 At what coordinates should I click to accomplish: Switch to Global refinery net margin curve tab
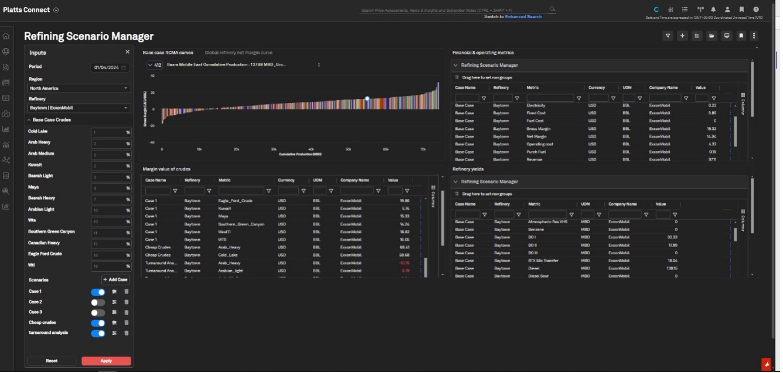[x=238, y=53]
